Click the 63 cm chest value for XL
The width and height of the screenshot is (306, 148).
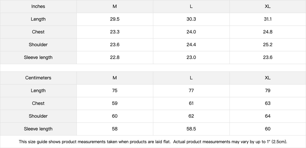point(268,103)
